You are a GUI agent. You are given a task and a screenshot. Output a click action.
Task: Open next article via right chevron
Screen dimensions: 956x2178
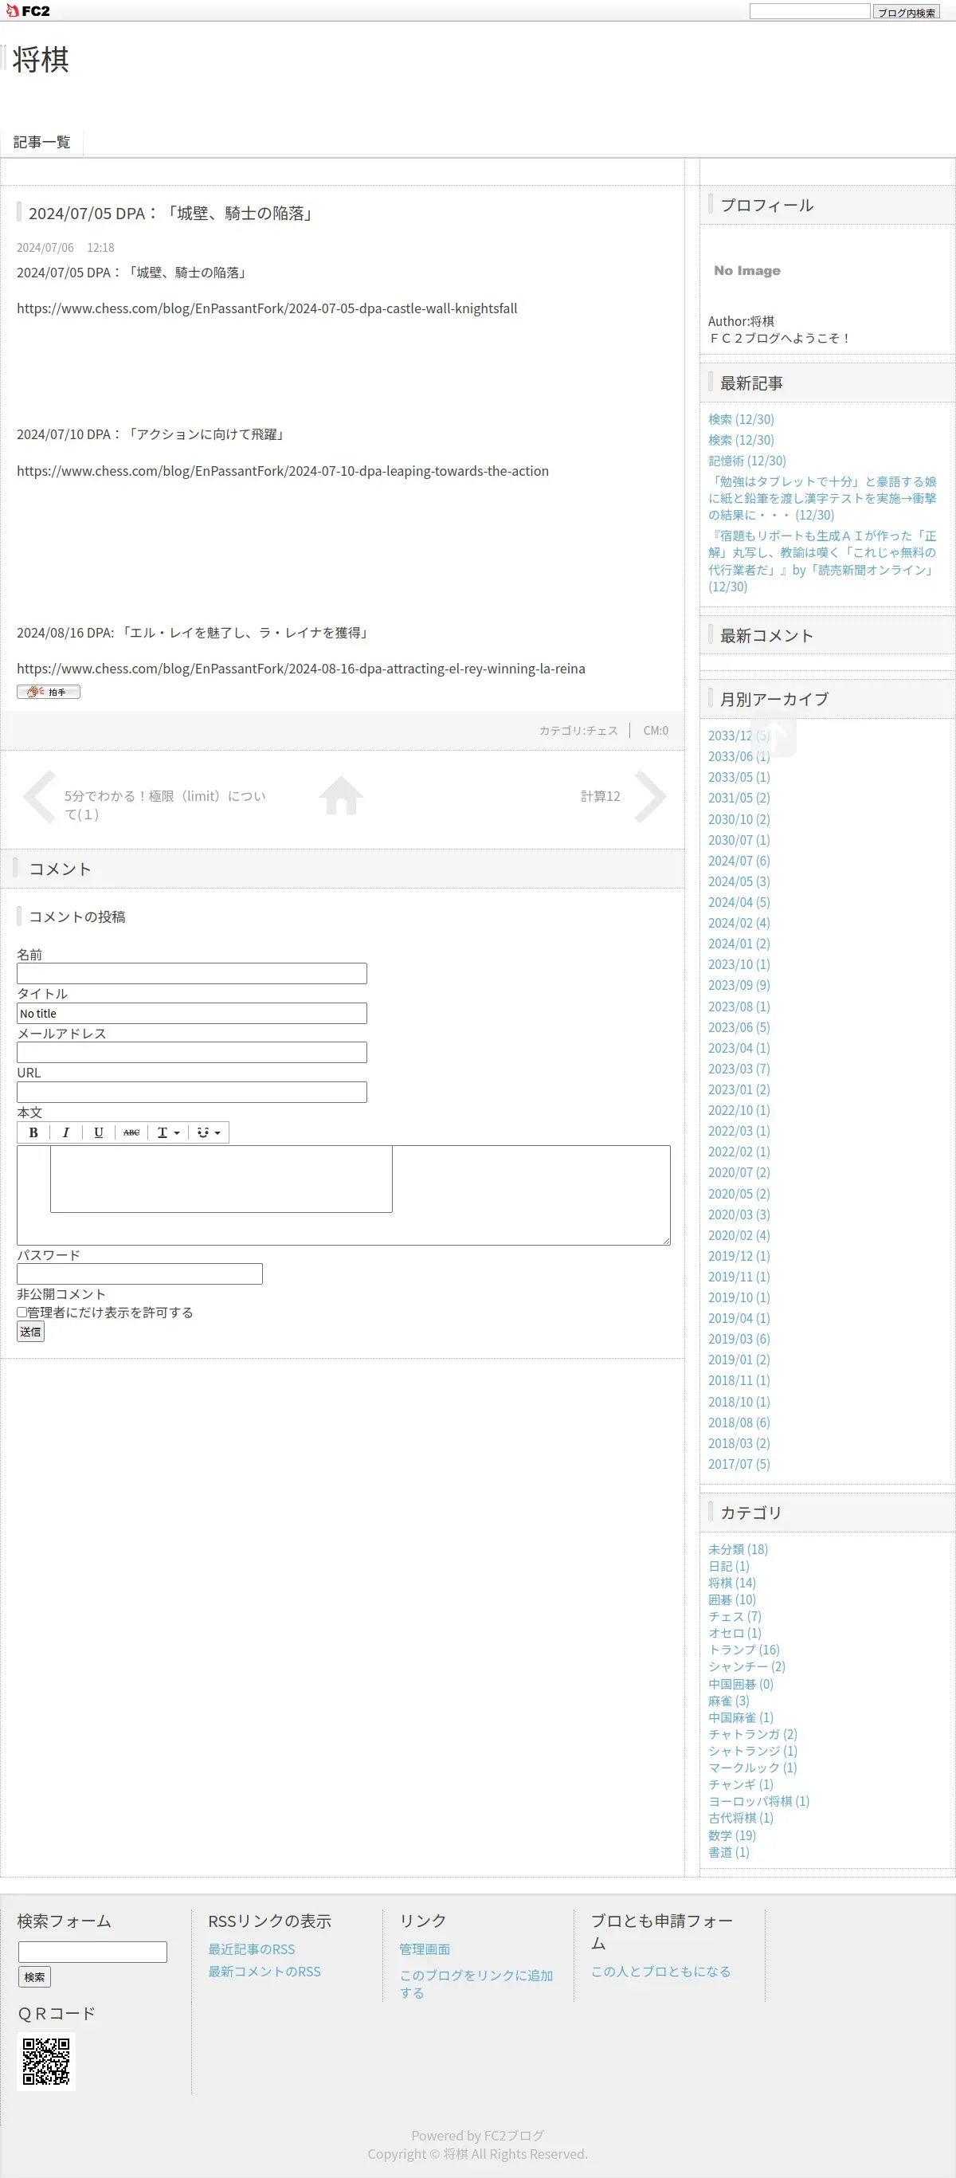[x=650, y=795]
